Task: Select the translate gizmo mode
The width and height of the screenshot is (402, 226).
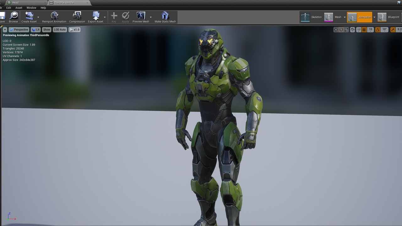Action: (336, 30)
